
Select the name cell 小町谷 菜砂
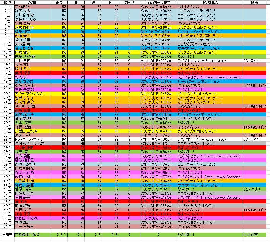[32, 15]
